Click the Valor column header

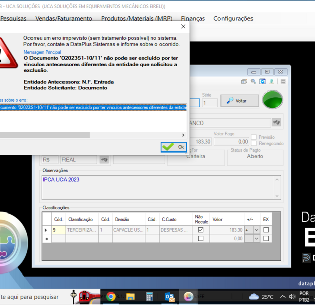pos(227,219)
